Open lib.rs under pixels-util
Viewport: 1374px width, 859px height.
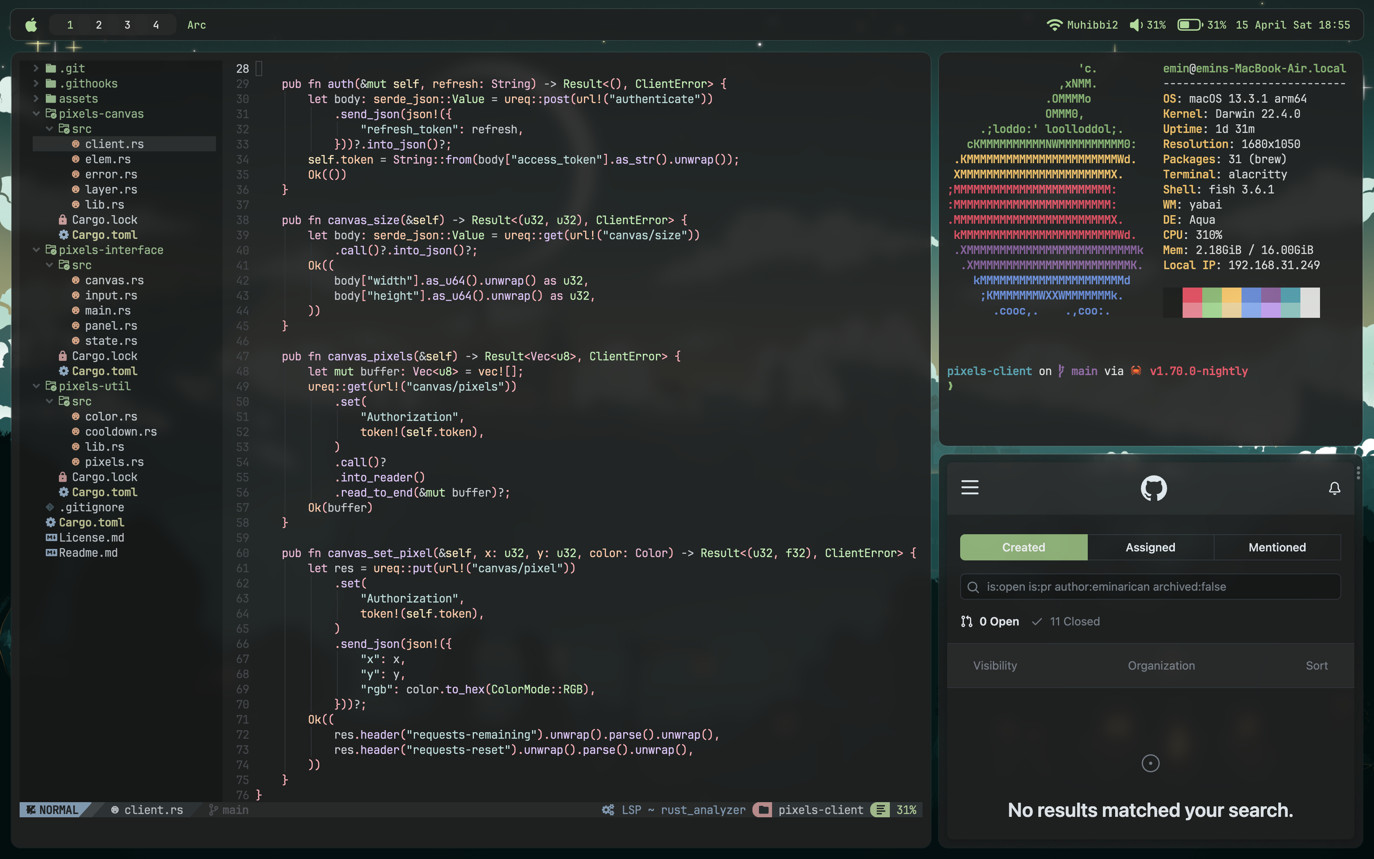pos(104,447)
